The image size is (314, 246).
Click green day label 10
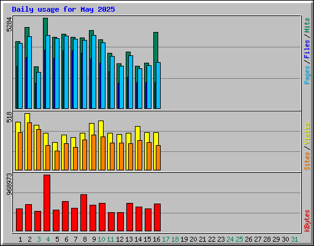101,239
